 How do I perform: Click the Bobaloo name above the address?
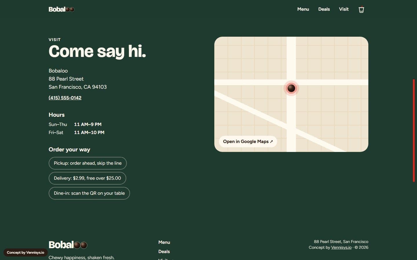tap(58, 71)
